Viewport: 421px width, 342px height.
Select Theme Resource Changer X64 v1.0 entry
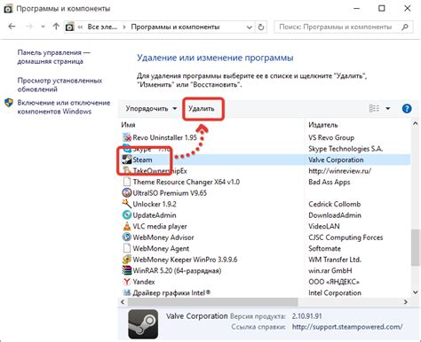click(x=187, y=182)
